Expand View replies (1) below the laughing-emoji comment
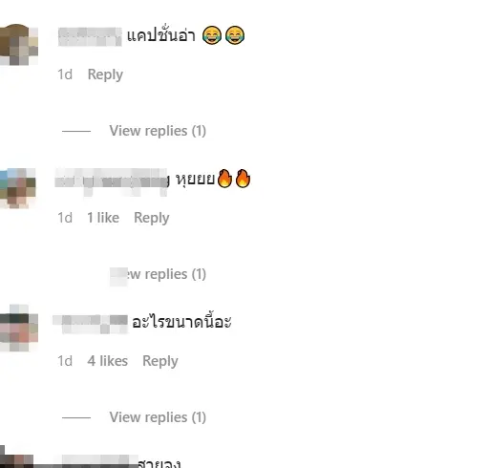The height and width of the screenshot is (468, 488). click(x=158, y=131)
